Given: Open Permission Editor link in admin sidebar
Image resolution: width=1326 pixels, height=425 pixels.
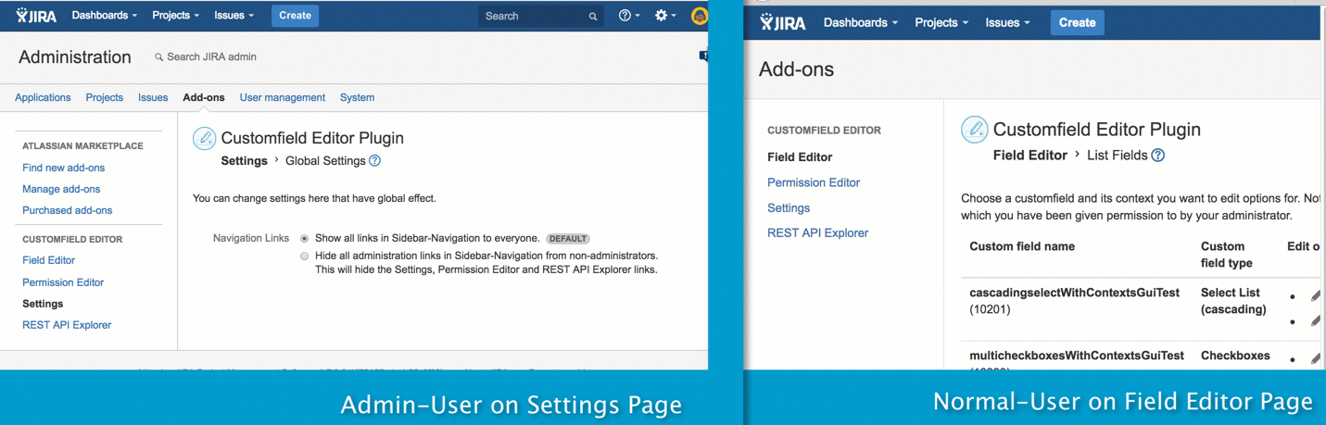Looking at the screenshot, I should pos(63,282).
